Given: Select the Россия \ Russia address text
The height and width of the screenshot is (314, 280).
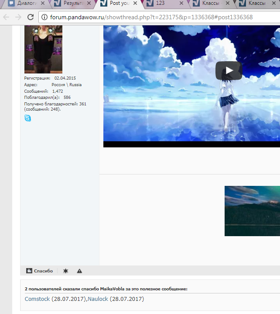Looking at the screenshot, I should (x=66, y=85).
